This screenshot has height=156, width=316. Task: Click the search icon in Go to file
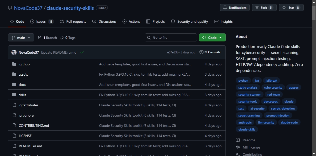tap(149, 37)
